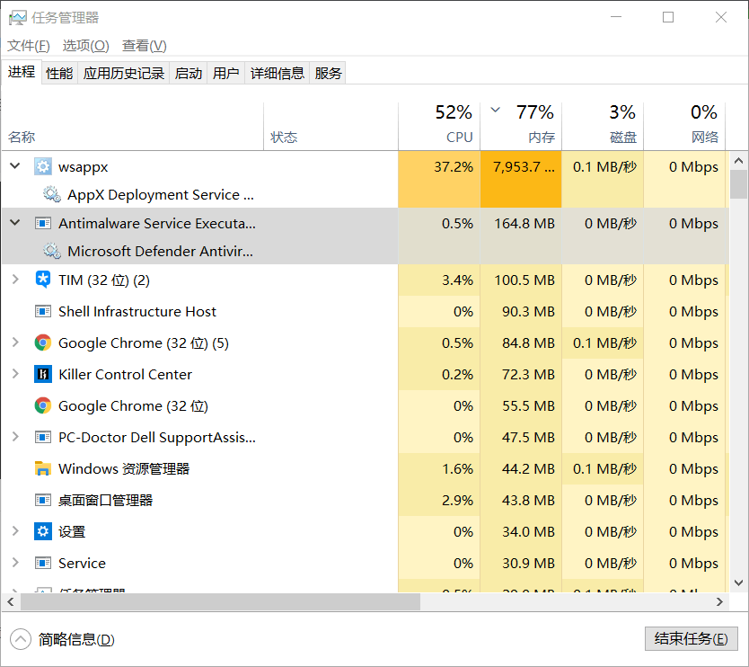The image size is (749, 667).
Task: Click the TIM (32 位) app icon
Action: click(43, 280)
